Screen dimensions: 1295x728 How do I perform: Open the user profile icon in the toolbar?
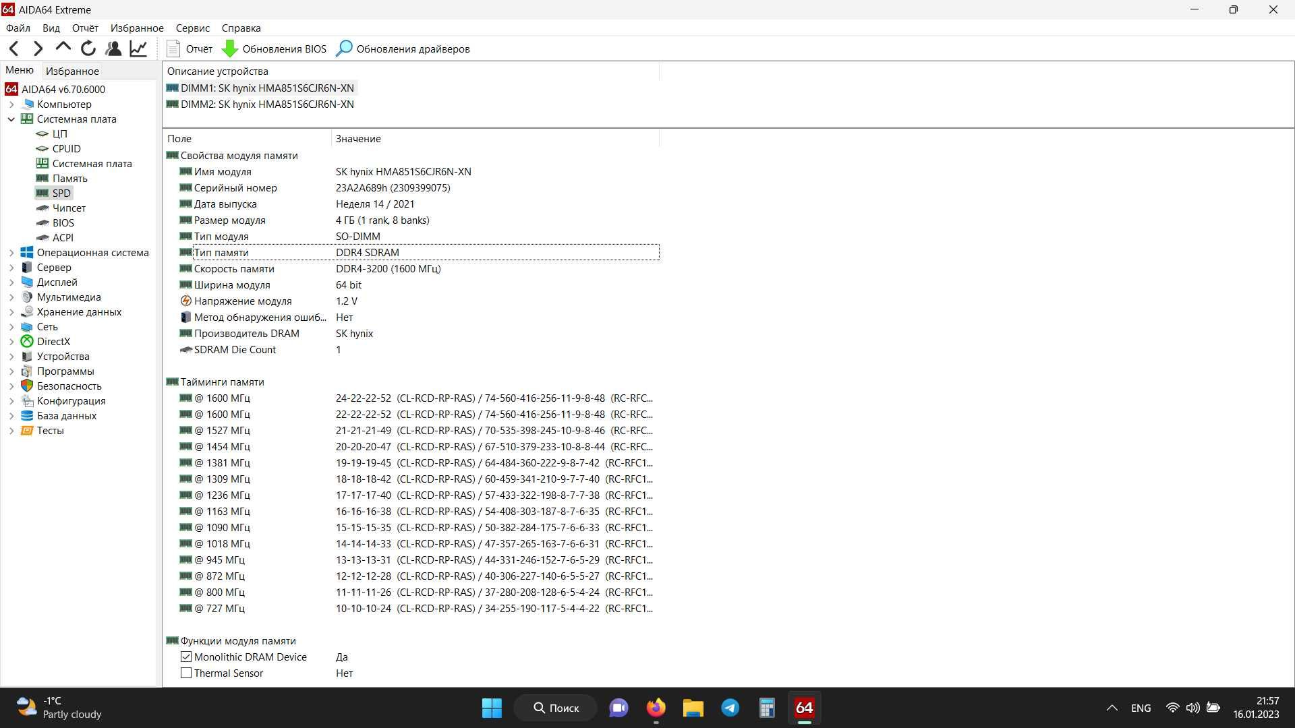[x=113, y=49]
